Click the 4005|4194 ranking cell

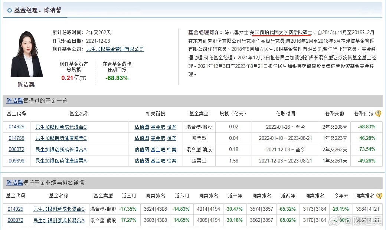pyautogui.click(x=209, y=220)
